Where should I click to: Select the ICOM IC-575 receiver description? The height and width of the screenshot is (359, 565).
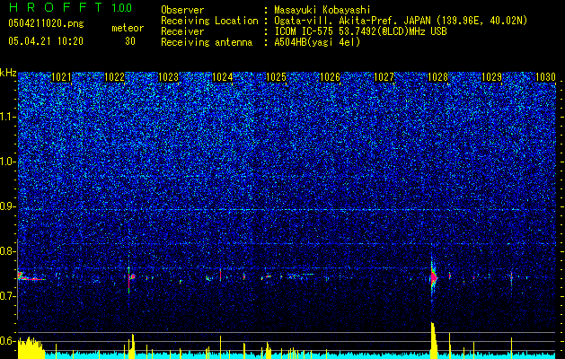[x=361, y=31]
